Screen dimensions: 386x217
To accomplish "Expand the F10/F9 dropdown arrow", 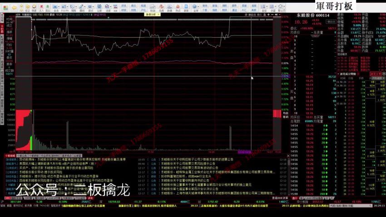I will (68, 7).
